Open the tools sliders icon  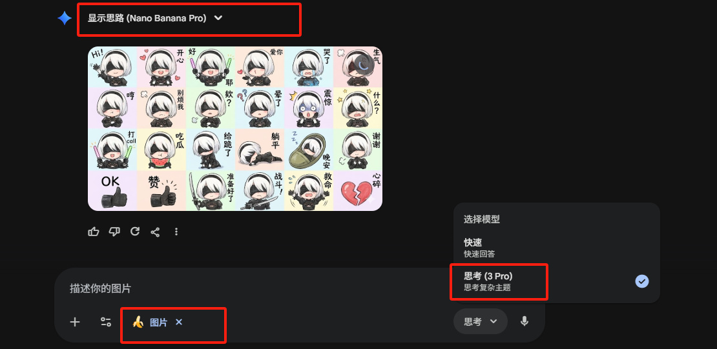106,322
